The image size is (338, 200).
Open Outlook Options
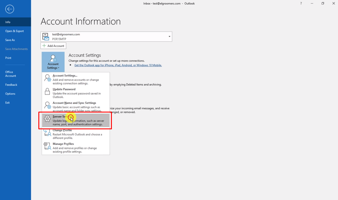pyautogui.click(x=16, y=94)
